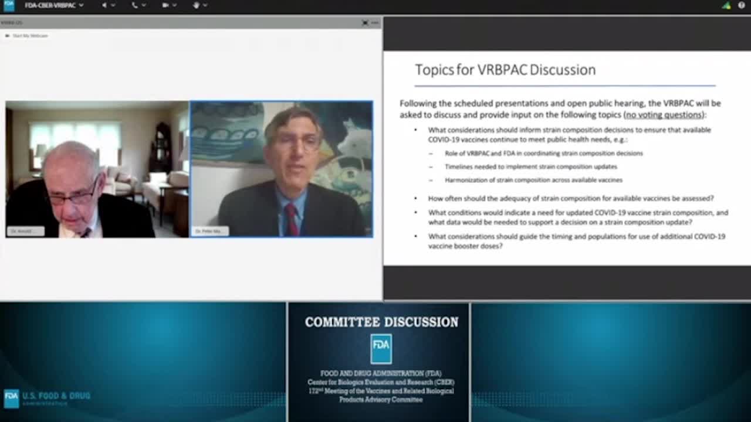Click the raise hand icon
The height and width of the screenshot is (422, 751).
(196, 5)
